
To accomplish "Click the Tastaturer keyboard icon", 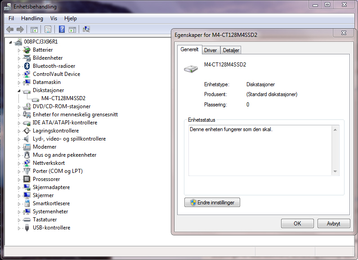I will point(27,220).
